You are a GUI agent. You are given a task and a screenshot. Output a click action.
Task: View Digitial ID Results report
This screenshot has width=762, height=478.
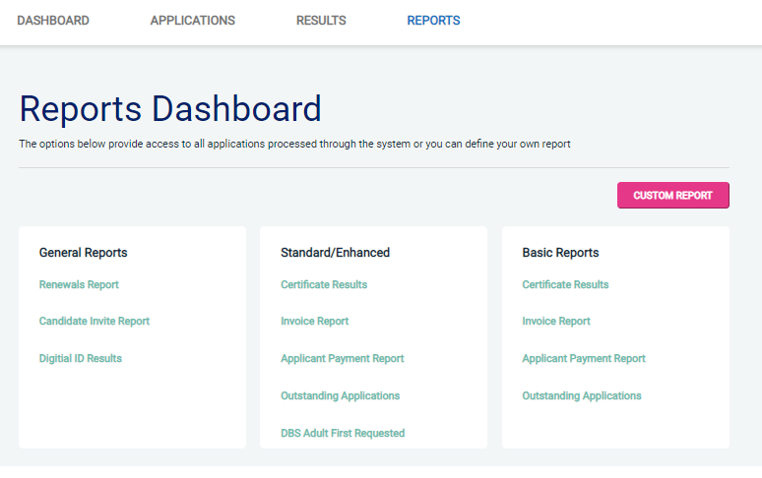point(81,359)
